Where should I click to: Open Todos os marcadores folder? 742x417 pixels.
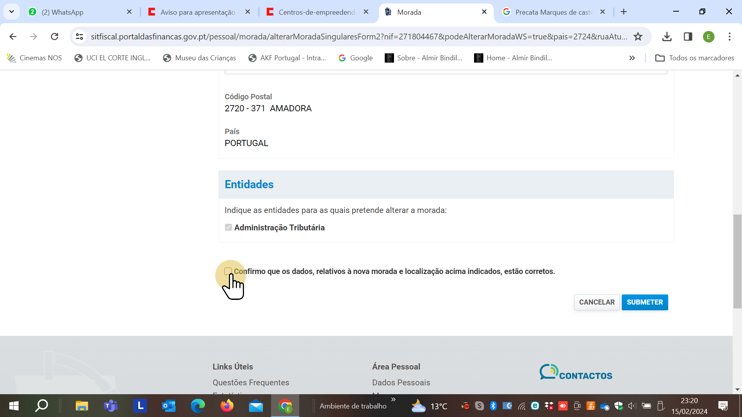pyautogui.click(x=694, y=58)
